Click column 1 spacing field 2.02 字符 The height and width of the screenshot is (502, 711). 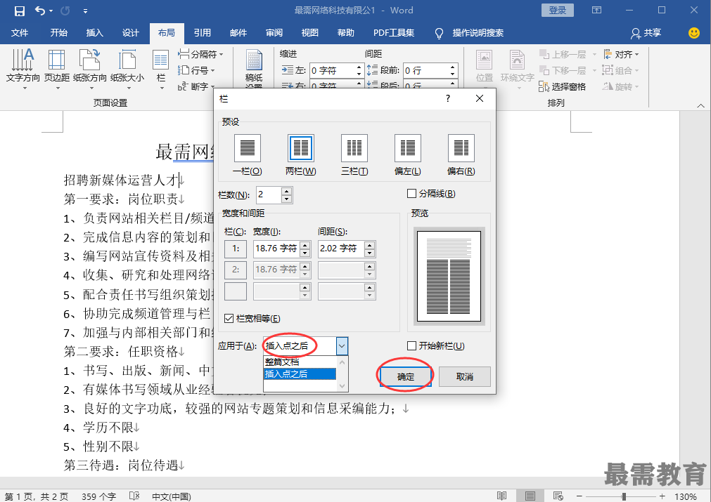coord(342,249)
